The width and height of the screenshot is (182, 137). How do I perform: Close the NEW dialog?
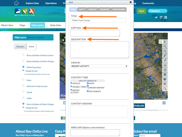click(131, 2)
